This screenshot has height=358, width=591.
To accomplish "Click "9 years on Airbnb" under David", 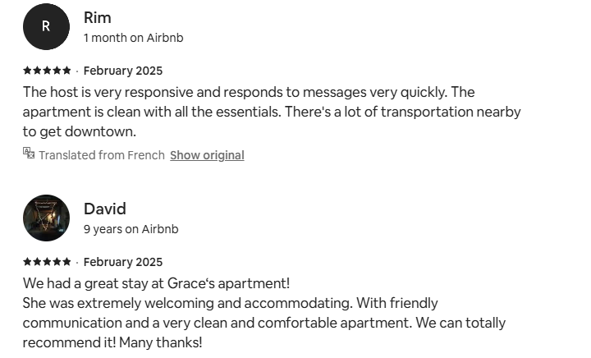I will pos(131,229).
